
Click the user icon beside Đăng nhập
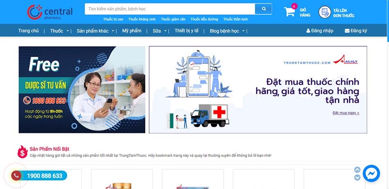pos(308,31)
